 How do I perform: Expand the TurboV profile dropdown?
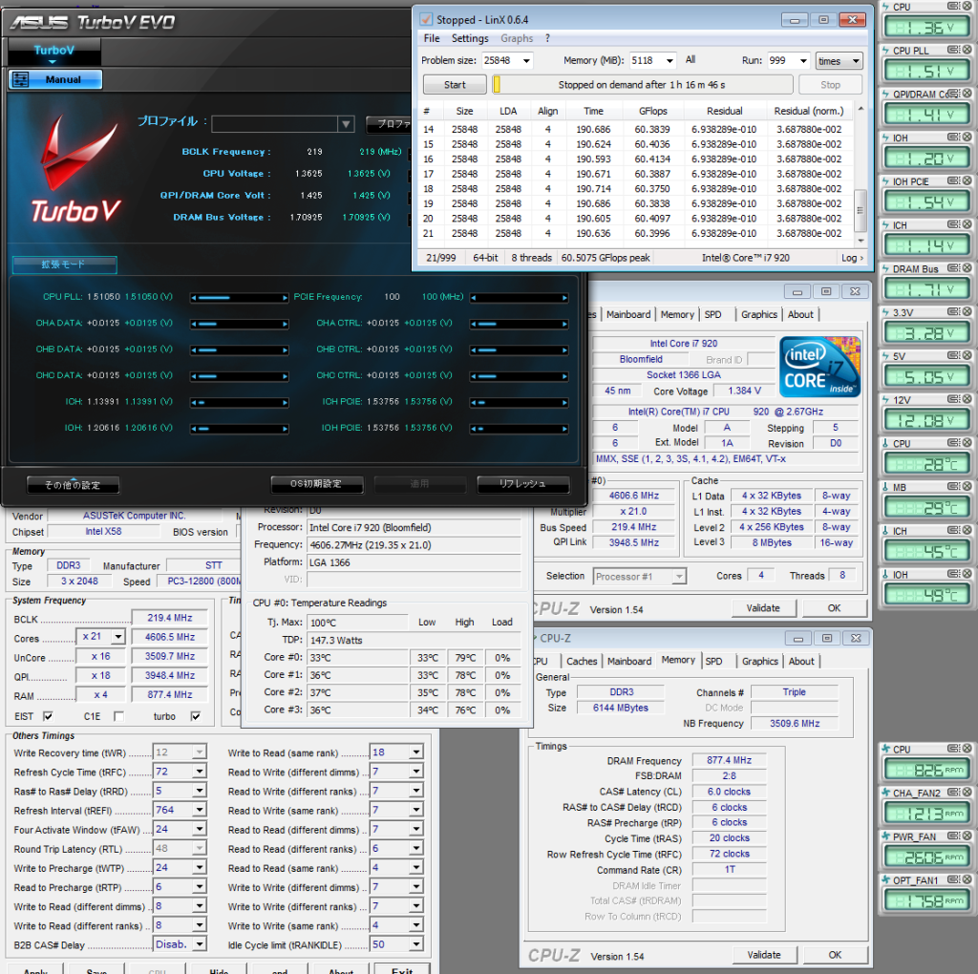pos(346,124)
